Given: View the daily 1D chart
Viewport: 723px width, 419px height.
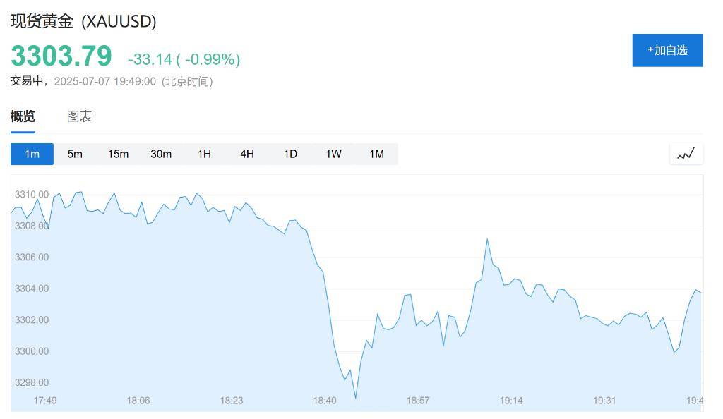Looking at the screenshot, I should point(289,153).
